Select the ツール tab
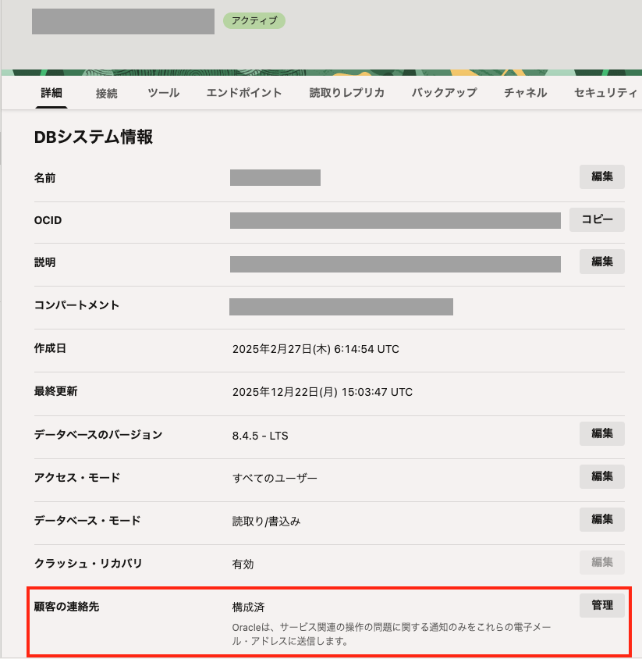 click(x=163, y=93)
